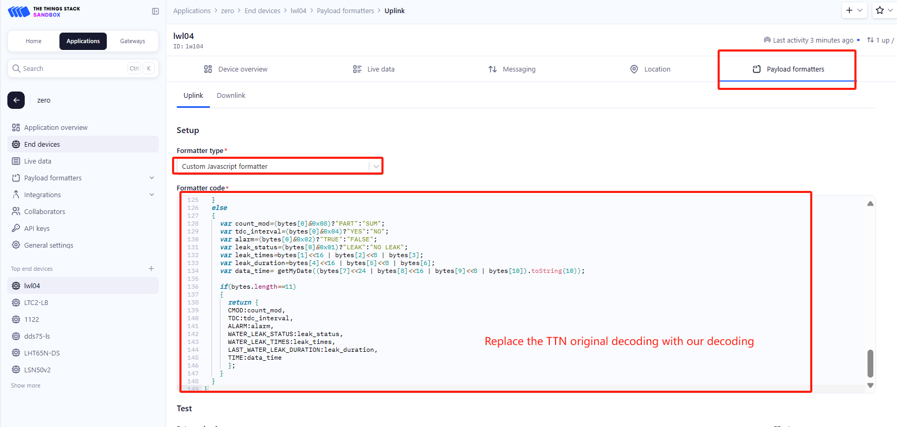Open the add new plus menu at top right

[x=854, y=11]
